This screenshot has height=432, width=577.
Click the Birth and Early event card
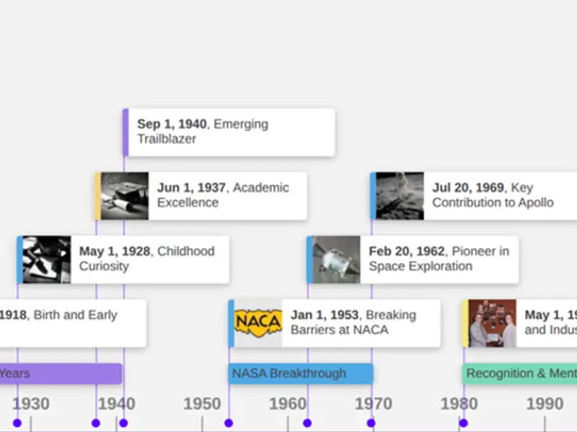click(72, 323)
